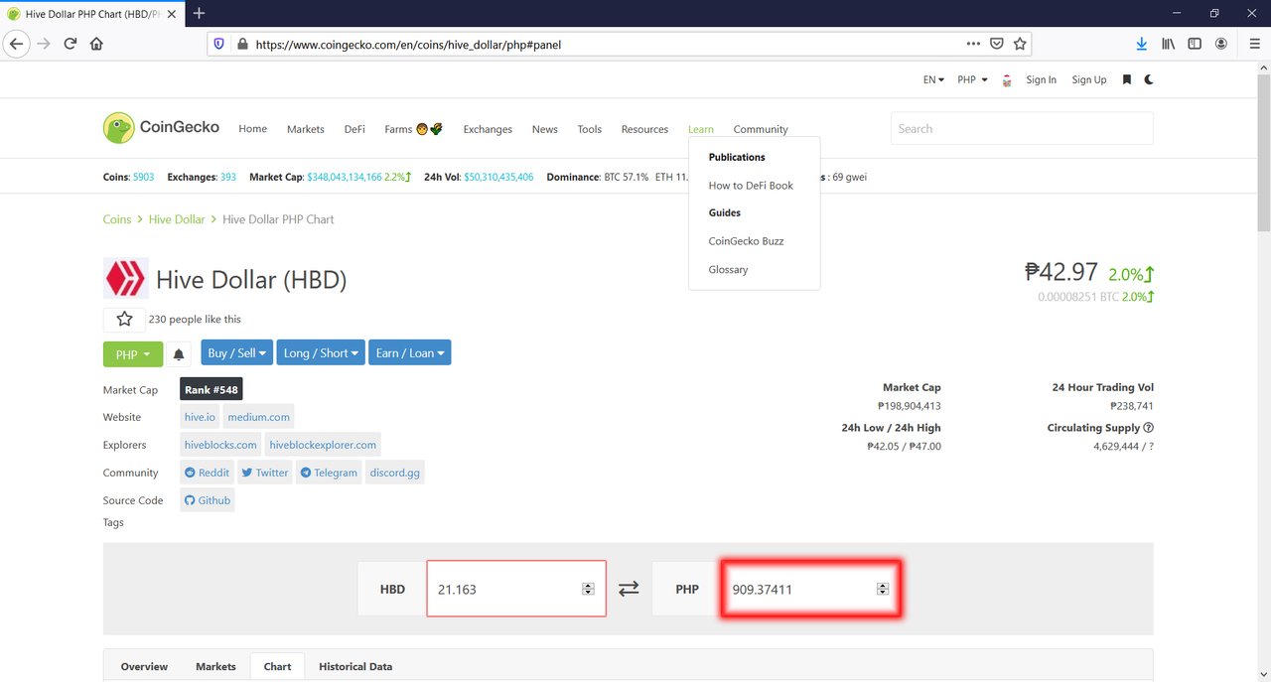Click the browser home icon

click(96, 44)
